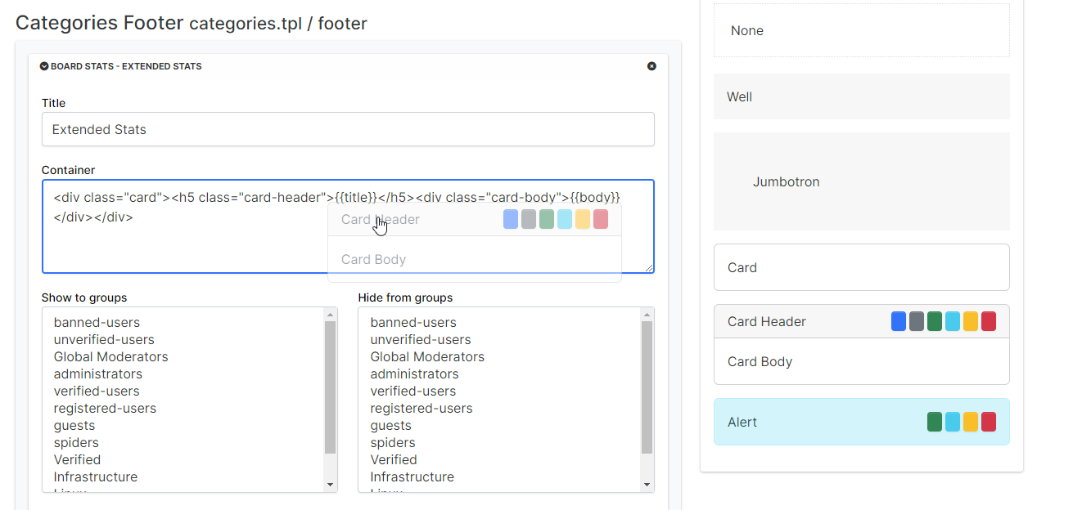Viewport: 1082px width, 510px height.
Task: Click scroll up arrow in Hide from groups
Action: [647, 315]
